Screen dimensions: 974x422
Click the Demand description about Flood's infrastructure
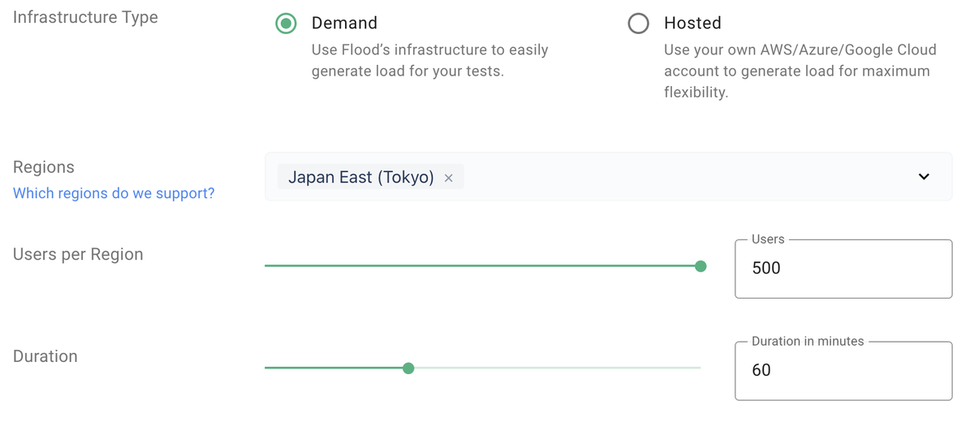coord(430,61)
